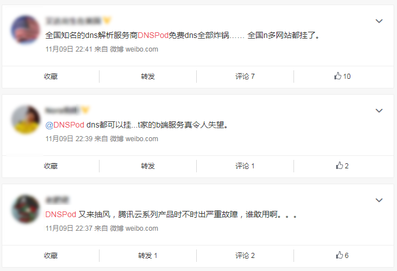Image resolution: width=397 pixels, height=271 pixels.
Task: Click the verified badge beside second username
Action: [x=85, y=110]
